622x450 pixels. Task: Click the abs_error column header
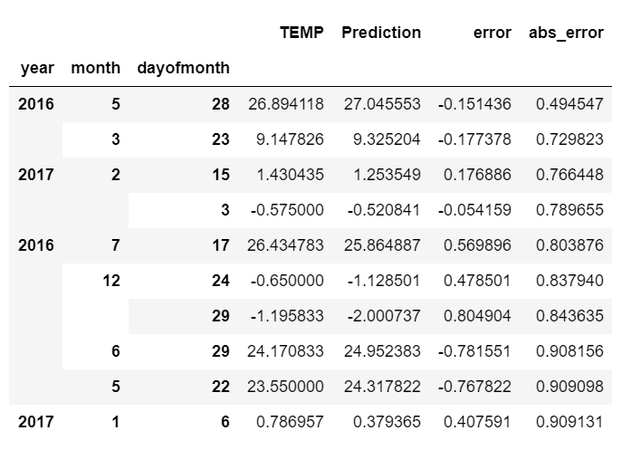pyautogui.click(x=566, y=33)
